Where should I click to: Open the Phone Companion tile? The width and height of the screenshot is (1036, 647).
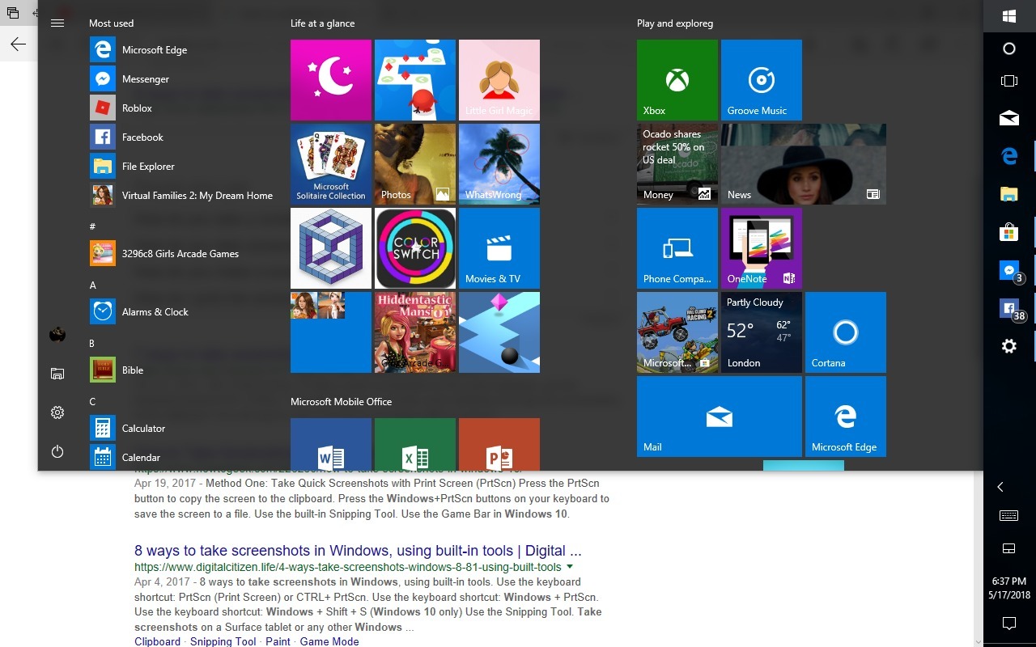(677, 248)
